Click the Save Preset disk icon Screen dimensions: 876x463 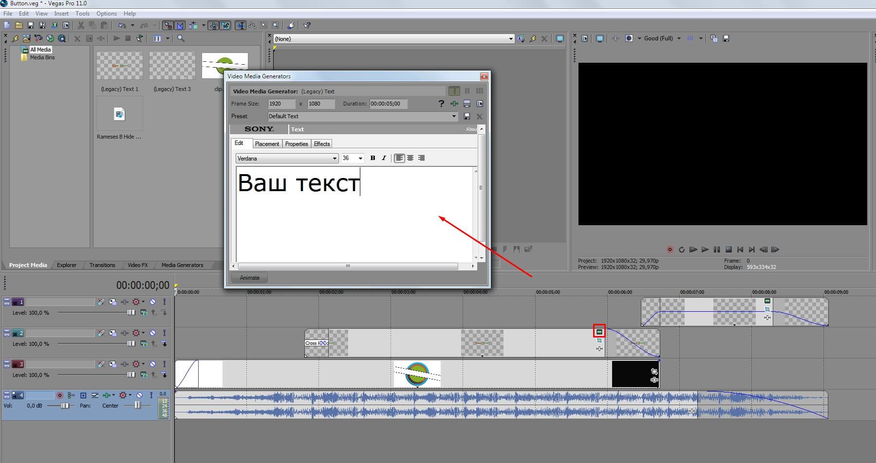pyautogui.click(x=467, y=116)
